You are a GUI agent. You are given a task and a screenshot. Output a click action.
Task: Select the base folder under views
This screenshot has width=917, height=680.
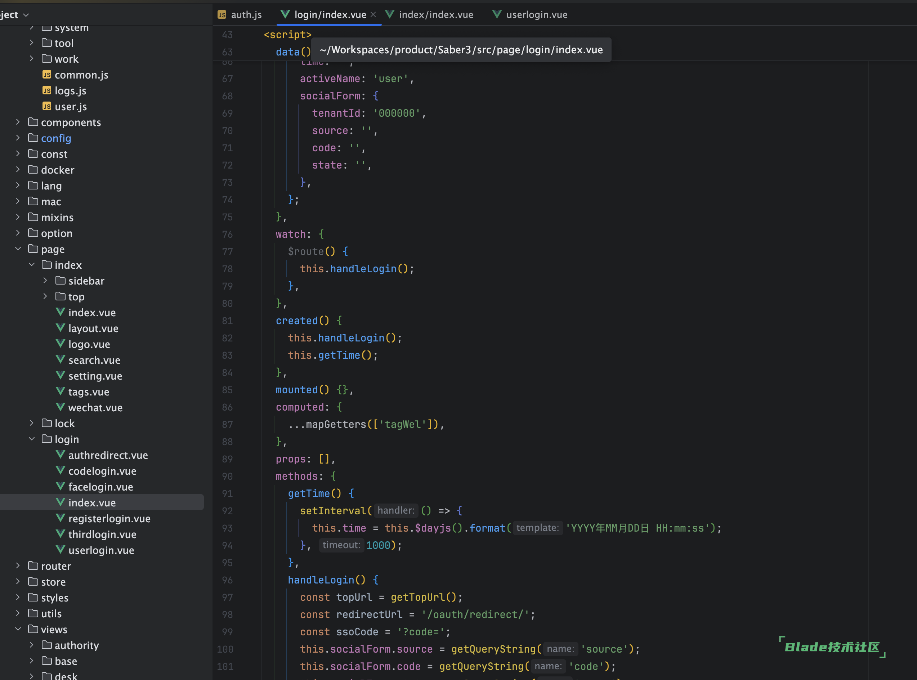66,661
